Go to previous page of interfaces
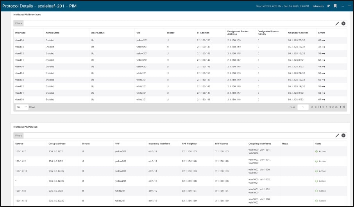Image resolution: width=354 pixels, height=207 pixels. pos(323,107)
